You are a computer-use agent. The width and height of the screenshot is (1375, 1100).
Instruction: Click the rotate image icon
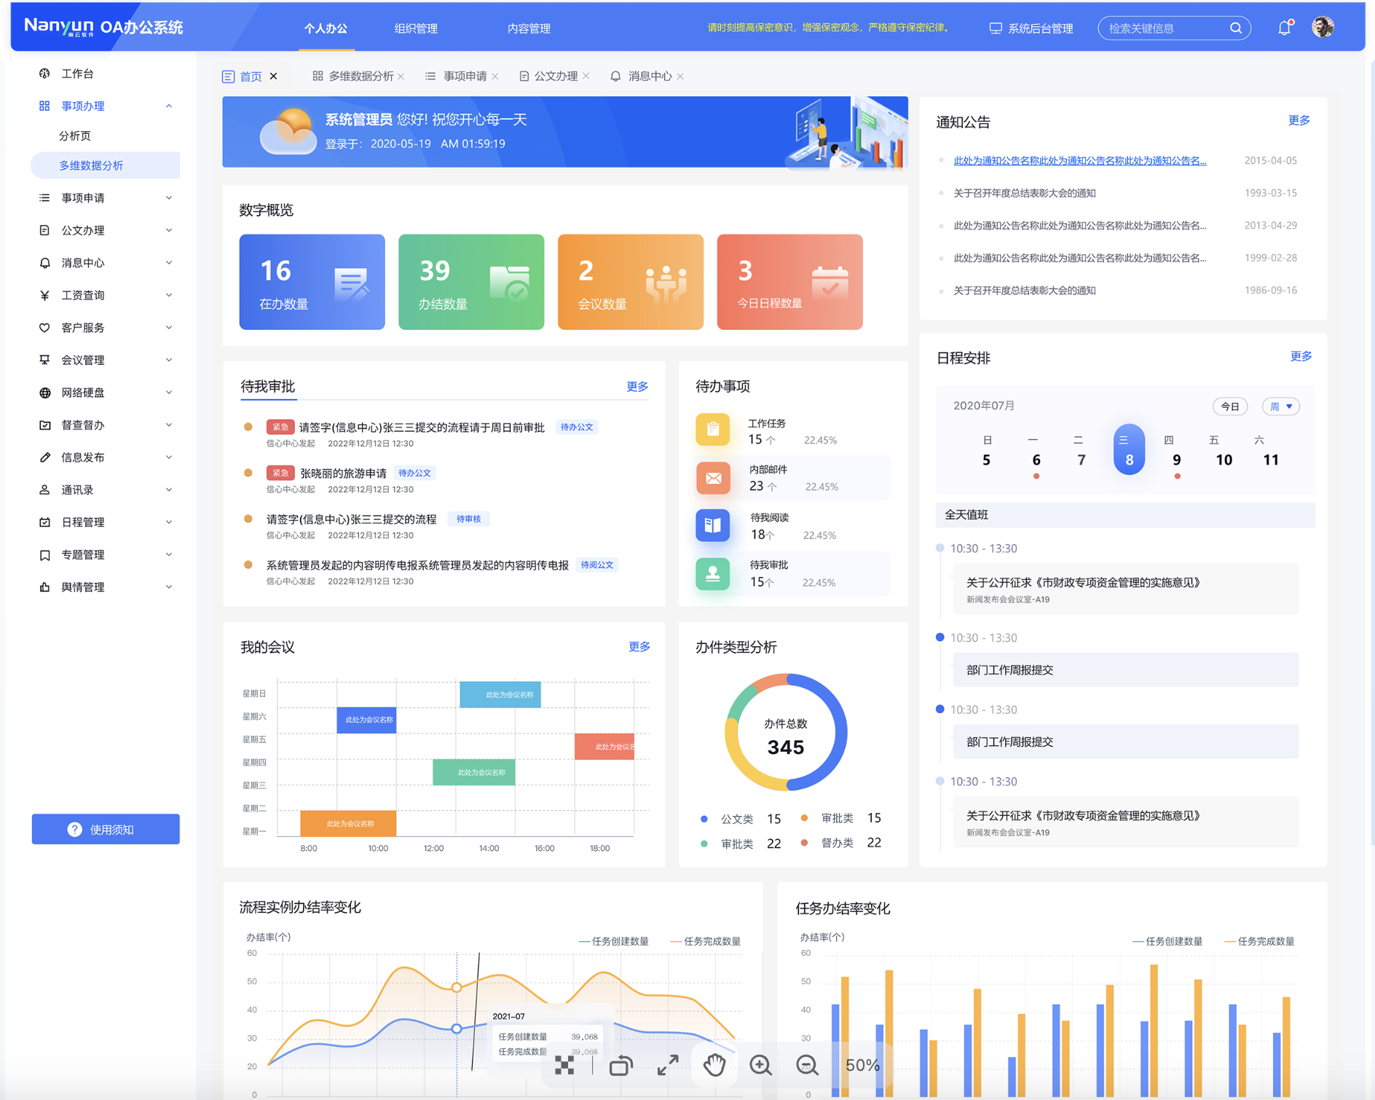620,1066
